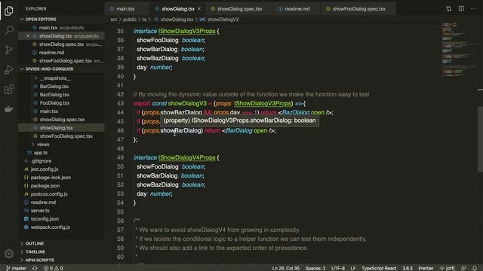Viewport: 483px width, 271px height.
Task: Click the Open Changes icon in editor toolbar
Action: tap(449, 8)
